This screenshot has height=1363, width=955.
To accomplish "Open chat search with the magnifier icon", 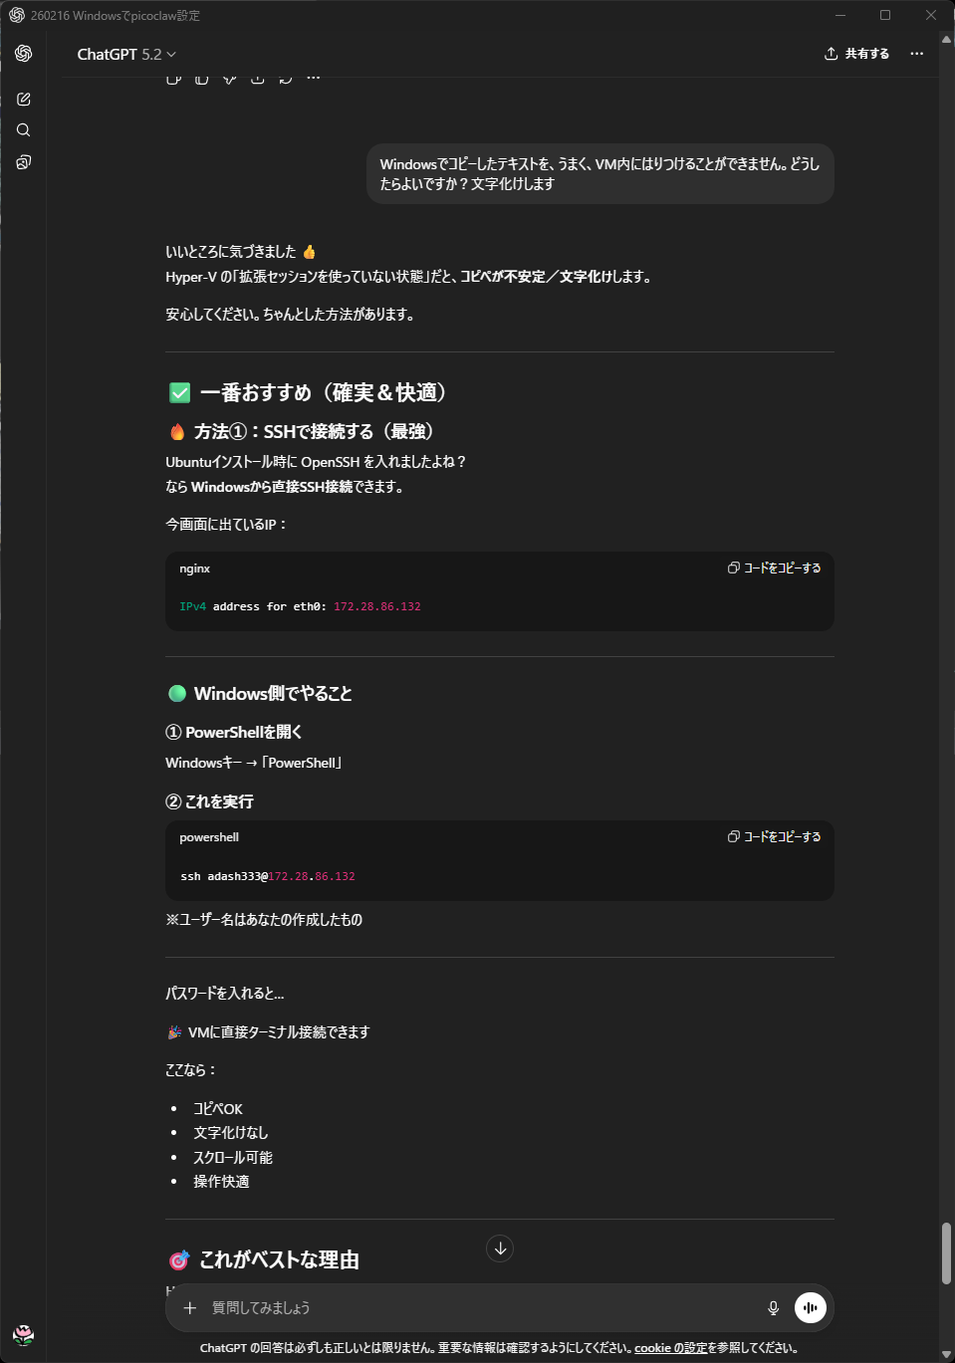I will pyautogui.click(x=24, y=130).
